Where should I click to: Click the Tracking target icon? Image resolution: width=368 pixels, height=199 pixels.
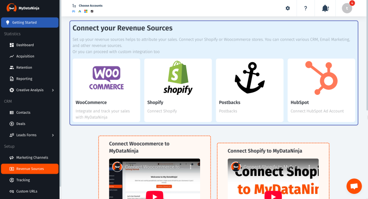click(11, 180)
